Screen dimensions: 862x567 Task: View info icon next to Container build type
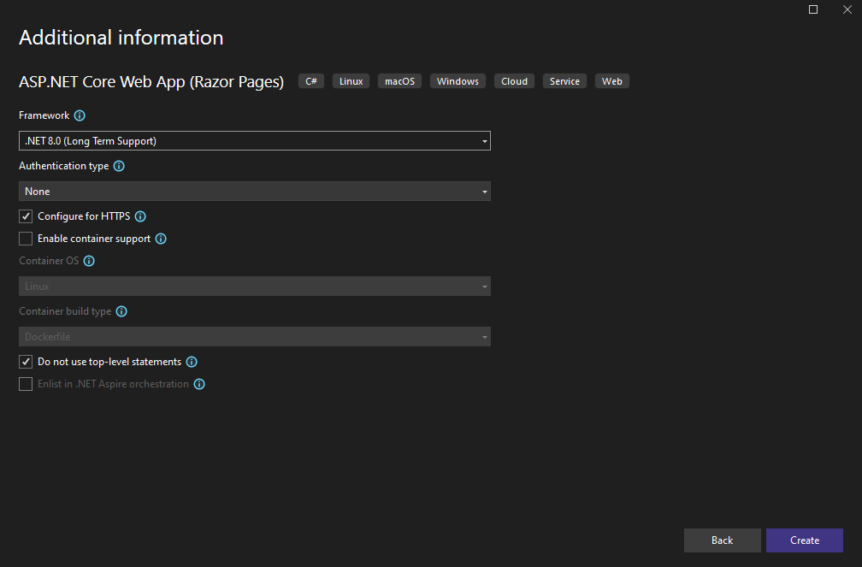121,311
